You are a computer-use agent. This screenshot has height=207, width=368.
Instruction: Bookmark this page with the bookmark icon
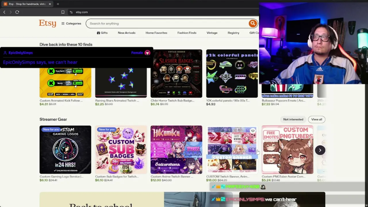coord(63,12)
